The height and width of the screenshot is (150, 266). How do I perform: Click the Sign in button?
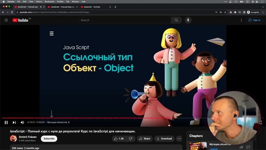(x=254, y=20)
